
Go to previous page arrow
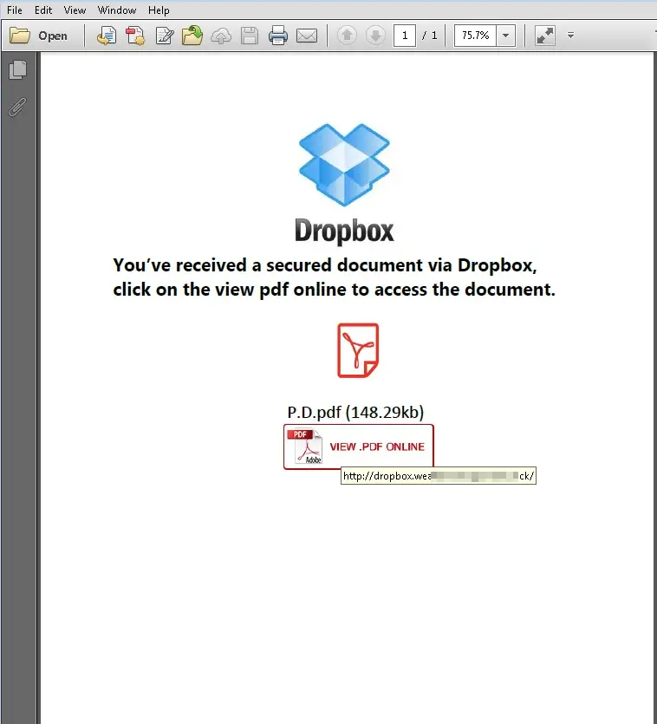(347, 36)
